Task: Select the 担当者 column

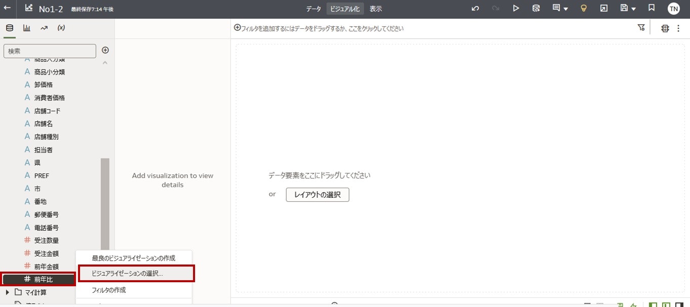Action: click(44, 150)
